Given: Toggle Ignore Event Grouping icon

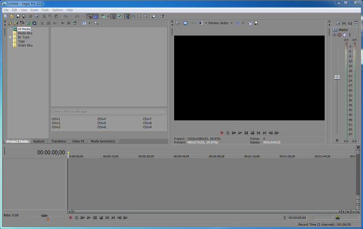Looking at the screenshot, I should point(120,16).
